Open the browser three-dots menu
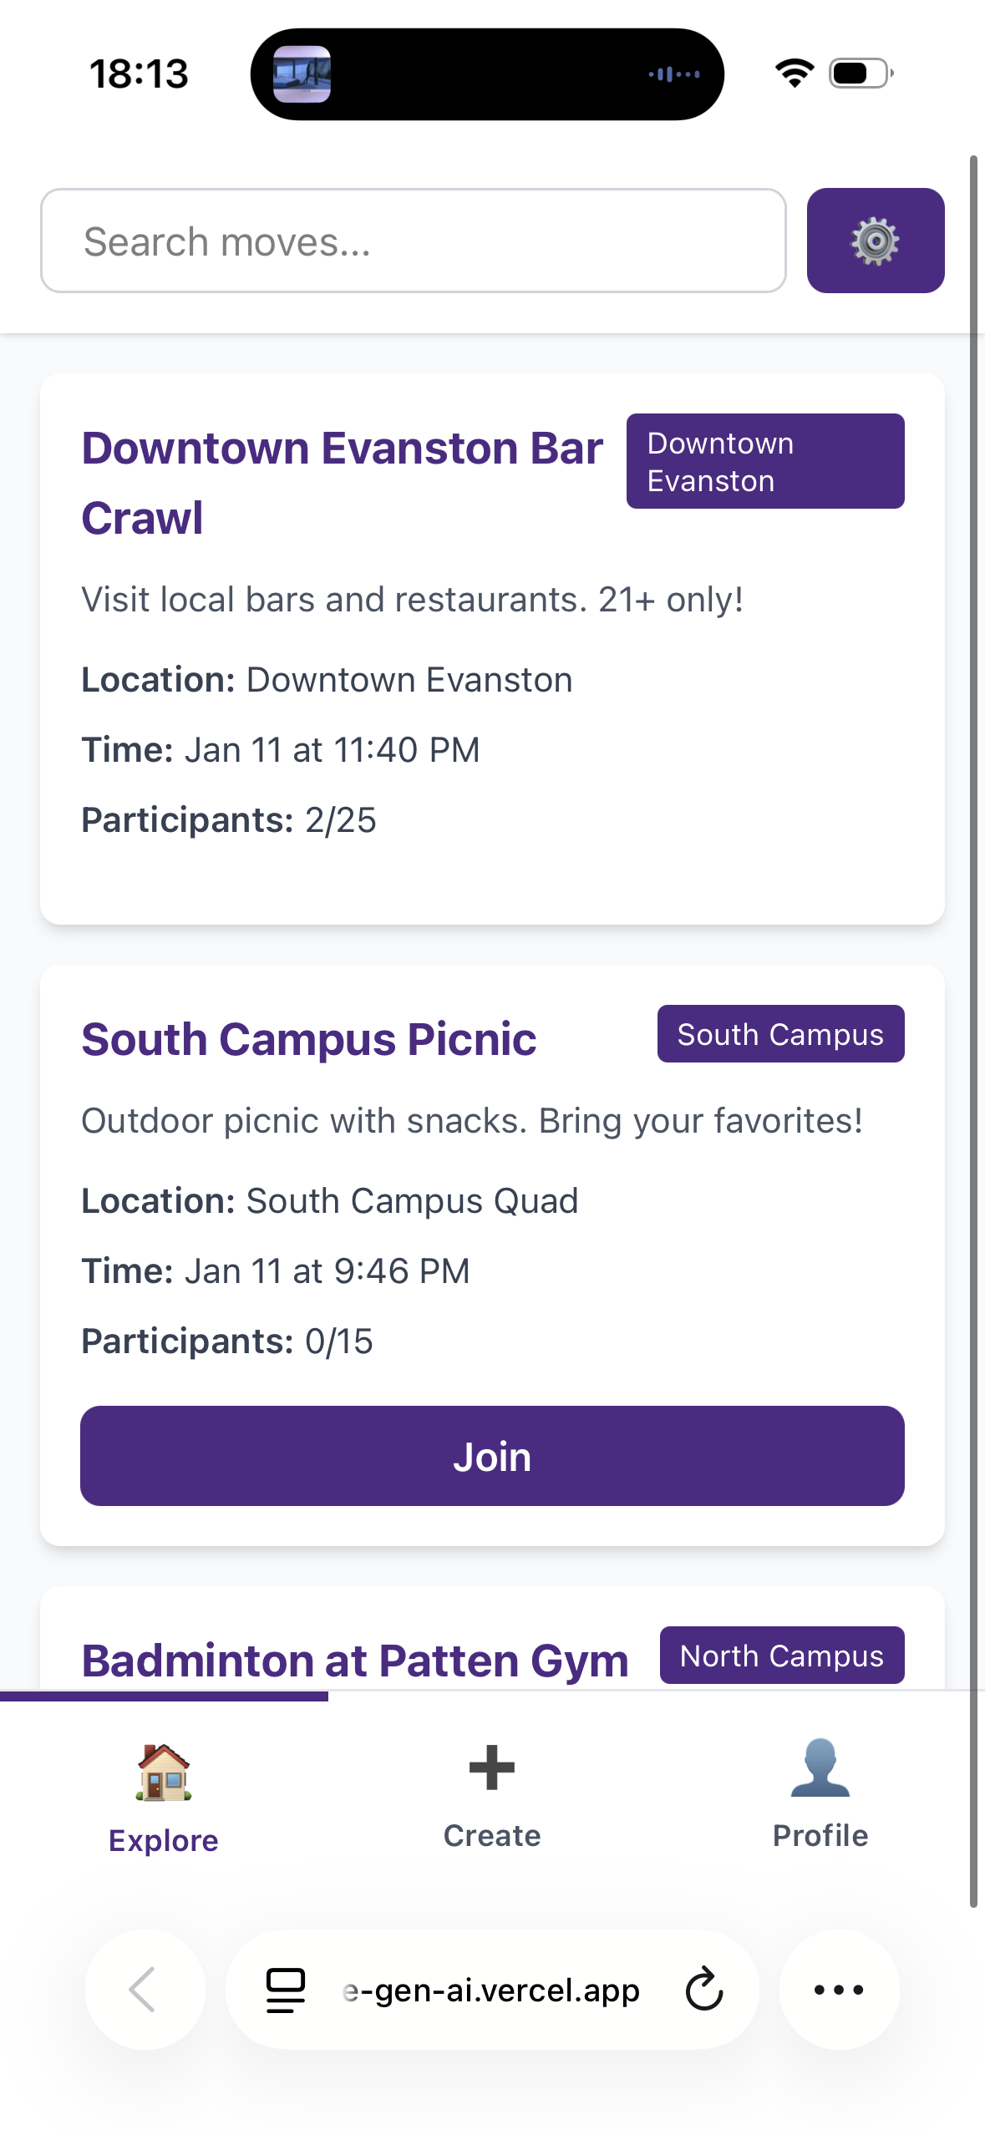The height and width of the screenshot is (2135, 985). [839, 1990]
